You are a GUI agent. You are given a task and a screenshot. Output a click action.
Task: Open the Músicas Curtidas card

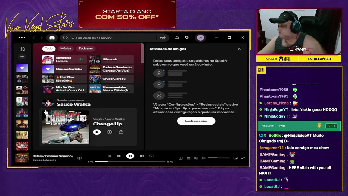[64, 69]
